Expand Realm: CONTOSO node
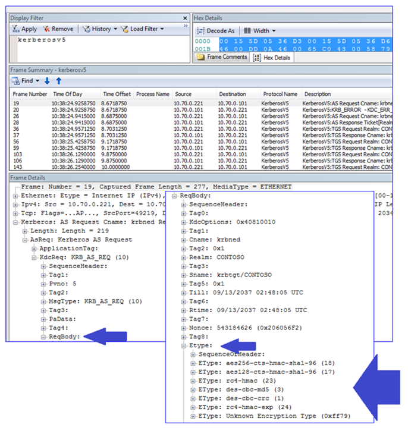Image resolution: width=408 pixels, height=431 pixels. 184,257
